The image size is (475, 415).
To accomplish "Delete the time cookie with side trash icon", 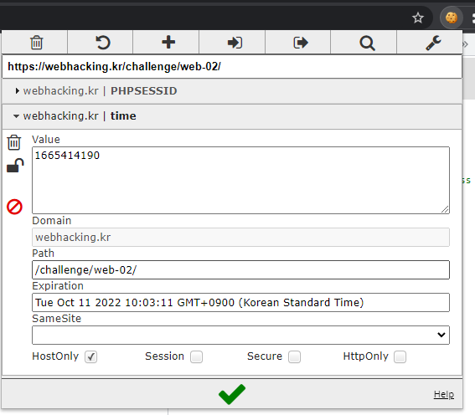I will [14, 142].
